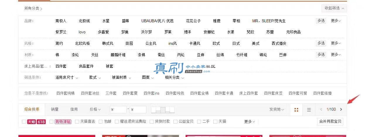Select the 综合排序 sort tab
This screenshot has height=137, width=369.
coord(32,109)
